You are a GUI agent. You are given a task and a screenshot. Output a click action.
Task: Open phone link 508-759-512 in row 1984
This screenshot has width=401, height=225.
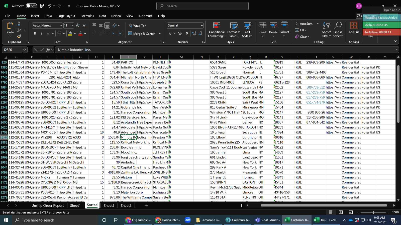(316, 87)
